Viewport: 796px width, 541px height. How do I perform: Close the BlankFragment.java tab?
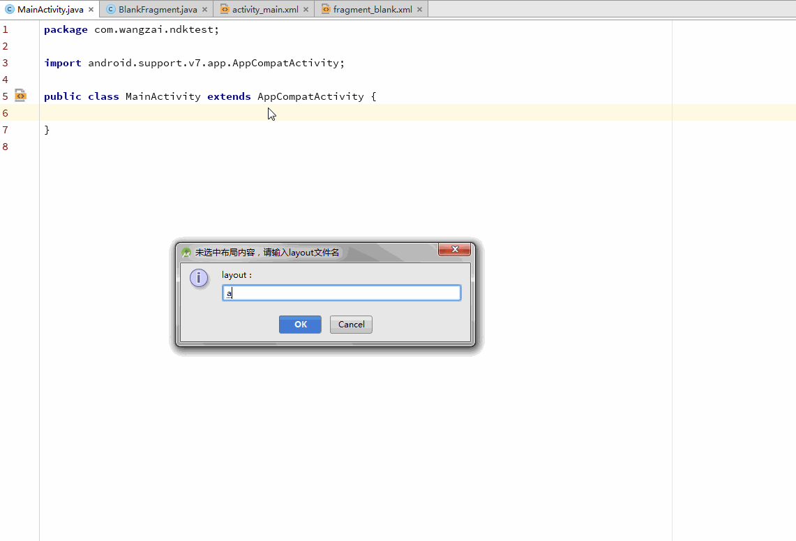click(x=204, y=10)
